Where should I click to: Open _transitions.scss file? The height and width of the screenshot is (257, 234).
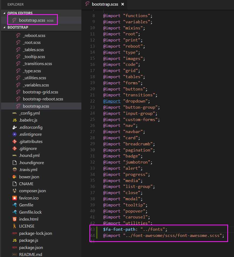click(37, 64)
